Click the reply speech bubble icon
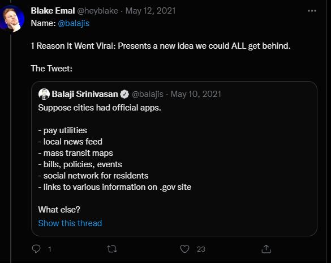The width and height of the screenshot is (331, 263). tap(36, 249)
